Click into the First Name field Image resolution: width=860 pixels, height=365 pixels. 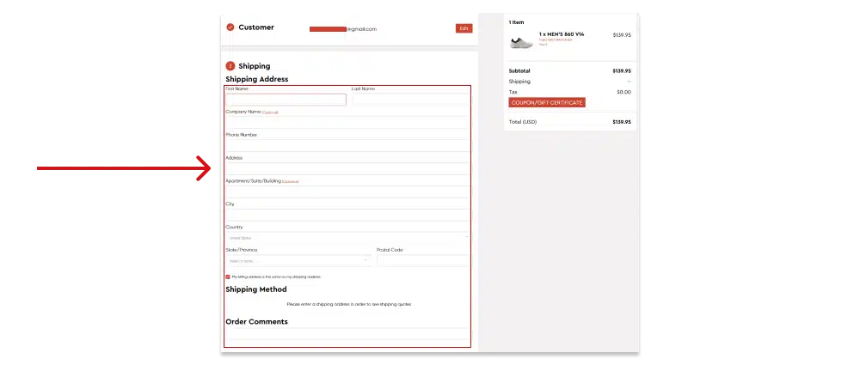[286, 100]
